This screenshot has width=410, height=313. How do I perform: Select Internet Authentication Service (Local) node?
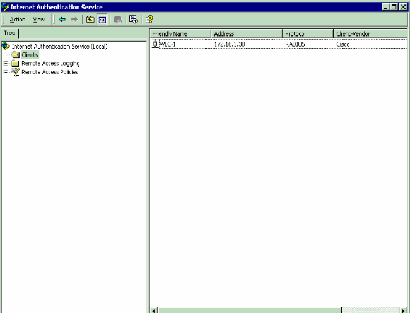click(x=60, y=46)
